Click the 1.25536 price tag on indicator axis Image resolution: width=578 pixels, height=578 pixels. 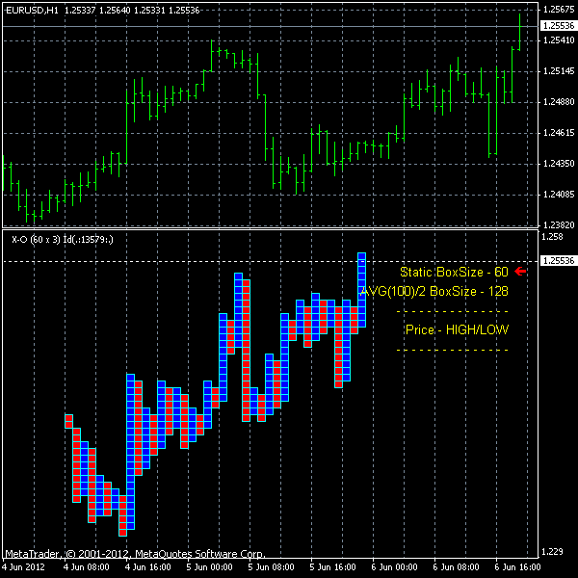[x=557, y=260]
